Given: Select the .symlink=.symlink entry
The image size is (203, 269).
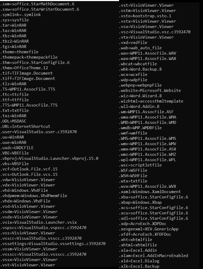Looking at the screenshot, I should 21,15.
